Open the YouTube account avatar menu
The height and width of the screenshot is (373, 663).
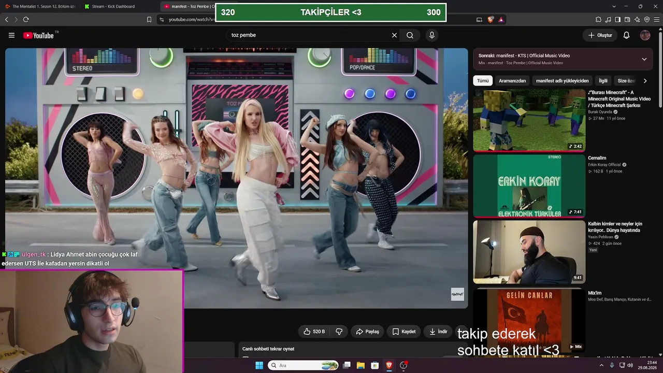tap(645, 35)
